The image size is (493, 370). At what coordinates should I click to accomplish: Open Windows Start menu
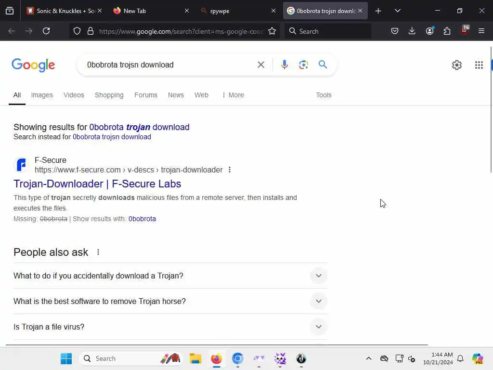tap(66, 358)
